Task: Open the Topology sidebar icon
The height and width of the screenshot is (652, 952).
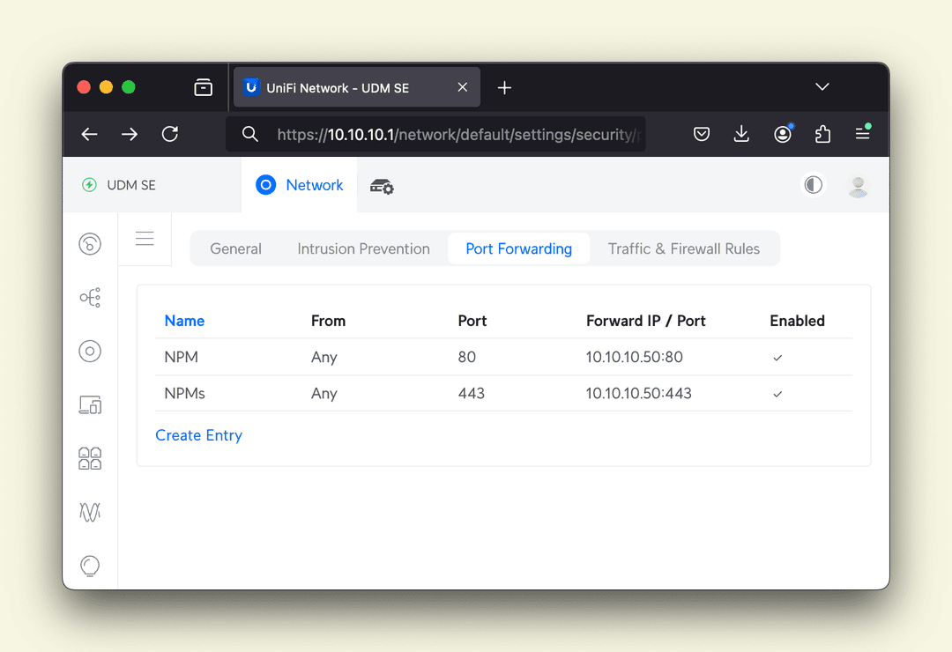Action: pos(90,298)
